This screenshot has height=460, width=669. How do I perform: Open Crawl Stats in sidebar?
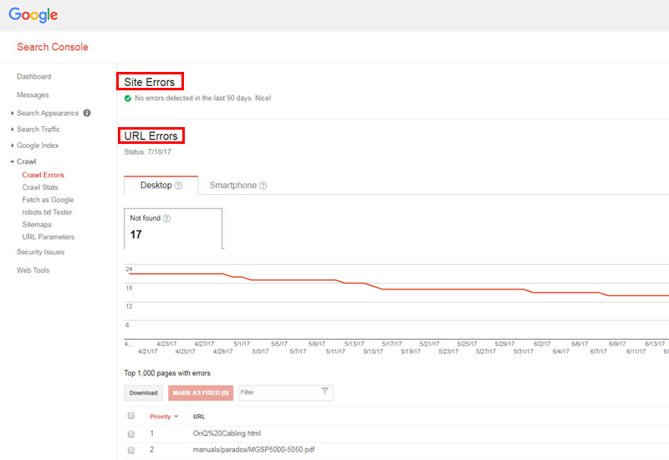40,187
